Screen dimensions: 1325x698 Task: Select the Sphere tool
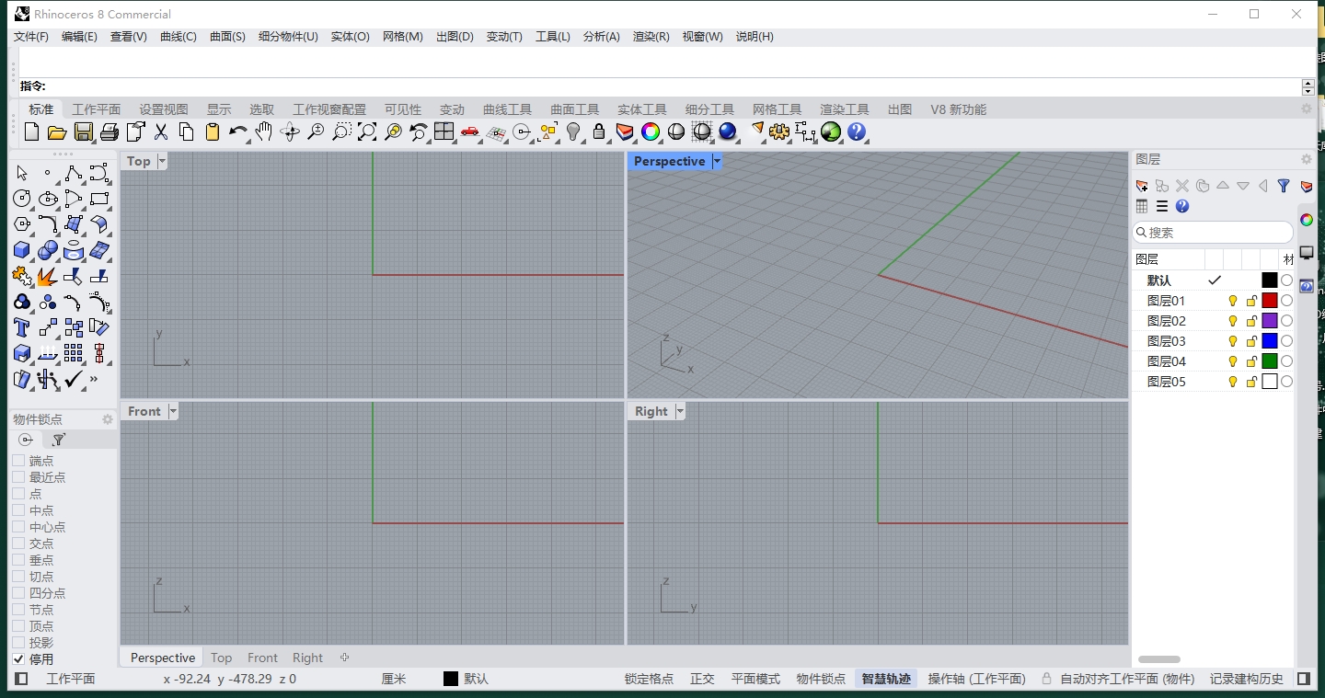[47, 250]
